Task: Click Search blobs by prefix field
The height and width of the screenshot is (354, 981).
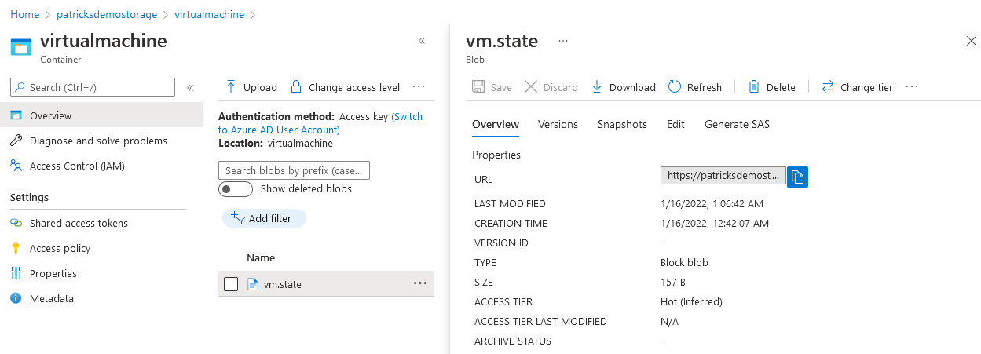Action: pos(294,170)
